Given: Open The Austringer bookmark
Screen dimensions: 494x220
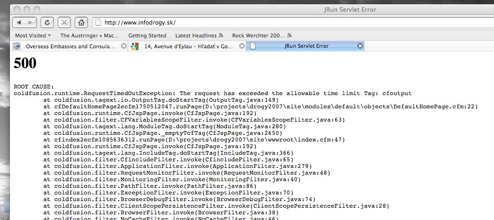Looking at the screenshot, I should click(89, 35).
